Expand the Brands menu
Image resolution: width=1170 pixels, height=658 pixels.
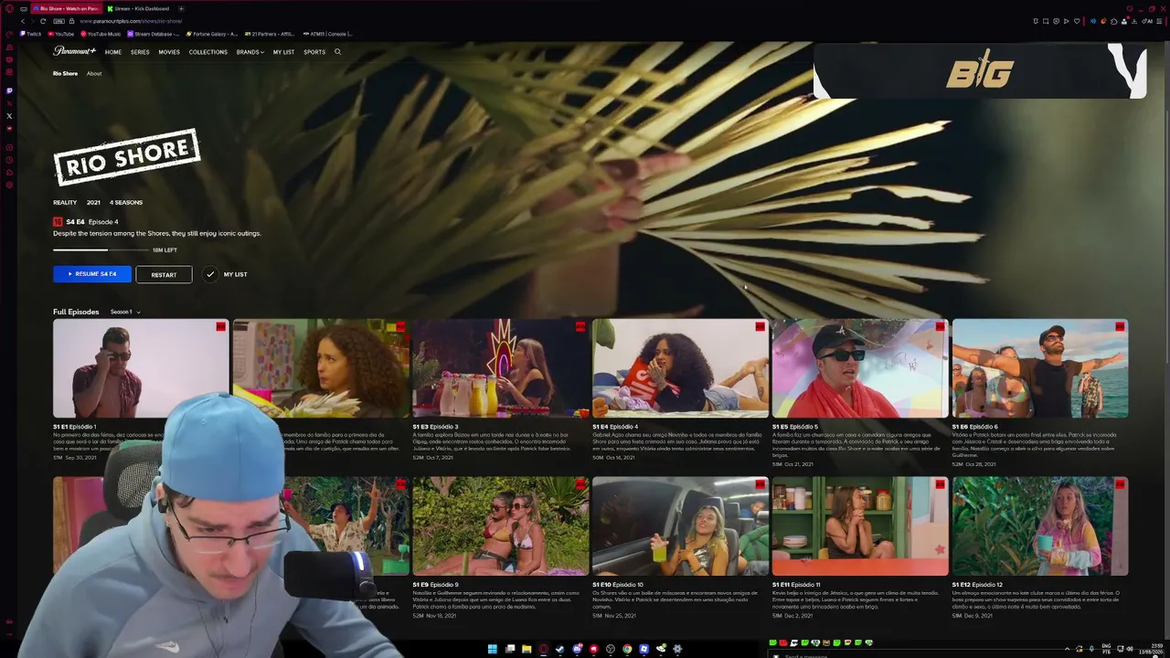[x=250, y=52]
